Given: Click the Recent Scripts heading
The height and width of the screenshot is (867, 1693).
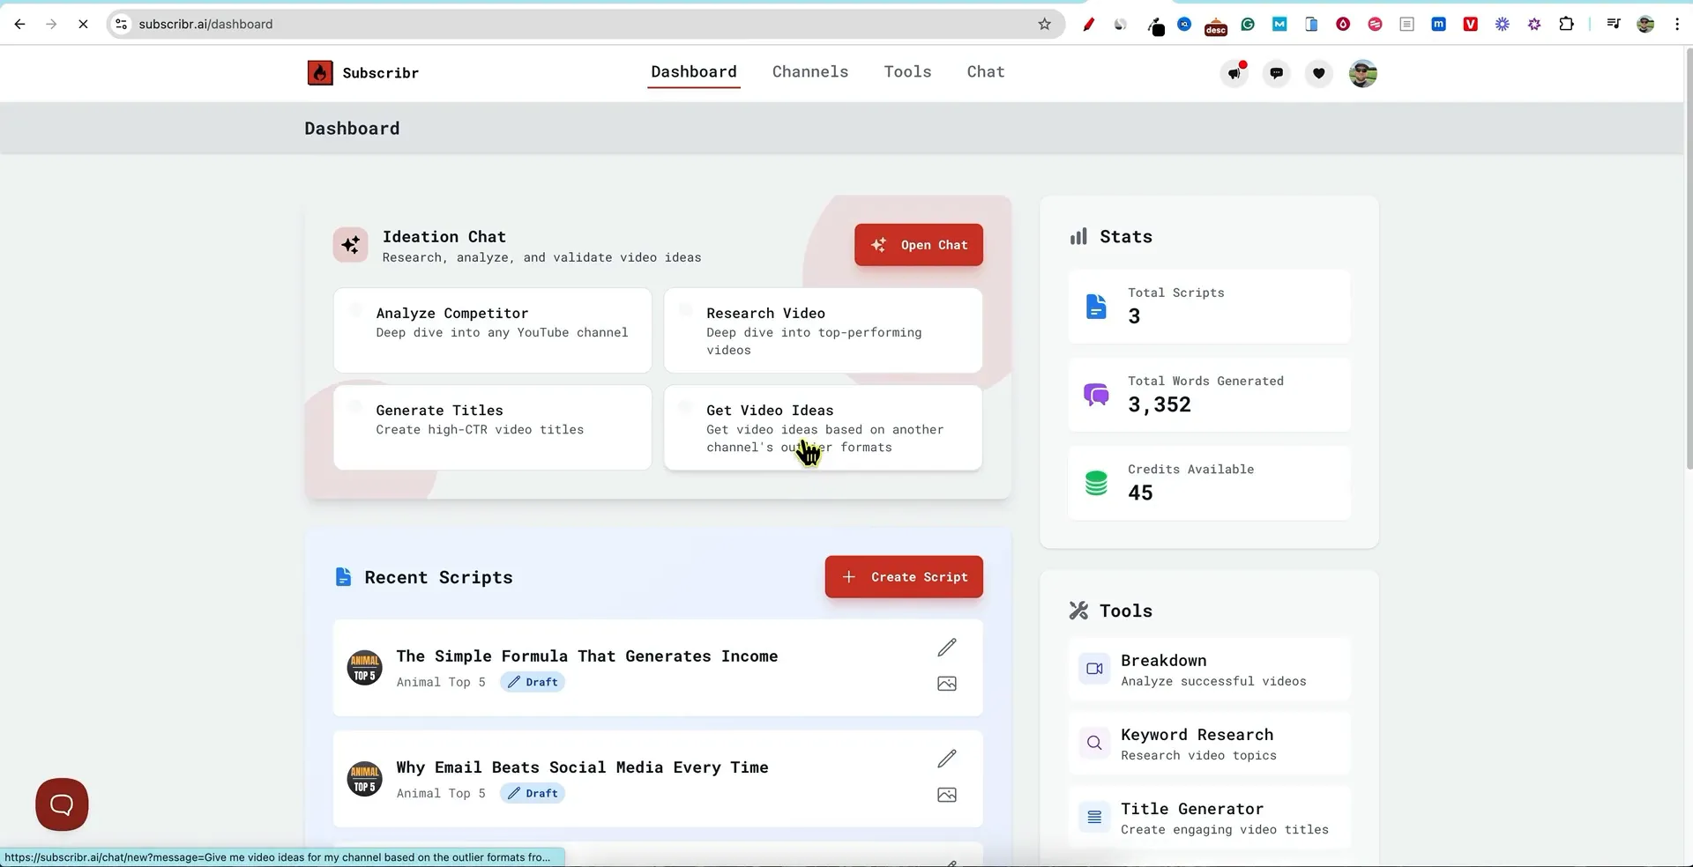Looking at the screenshot, I should tap(438, 577).
